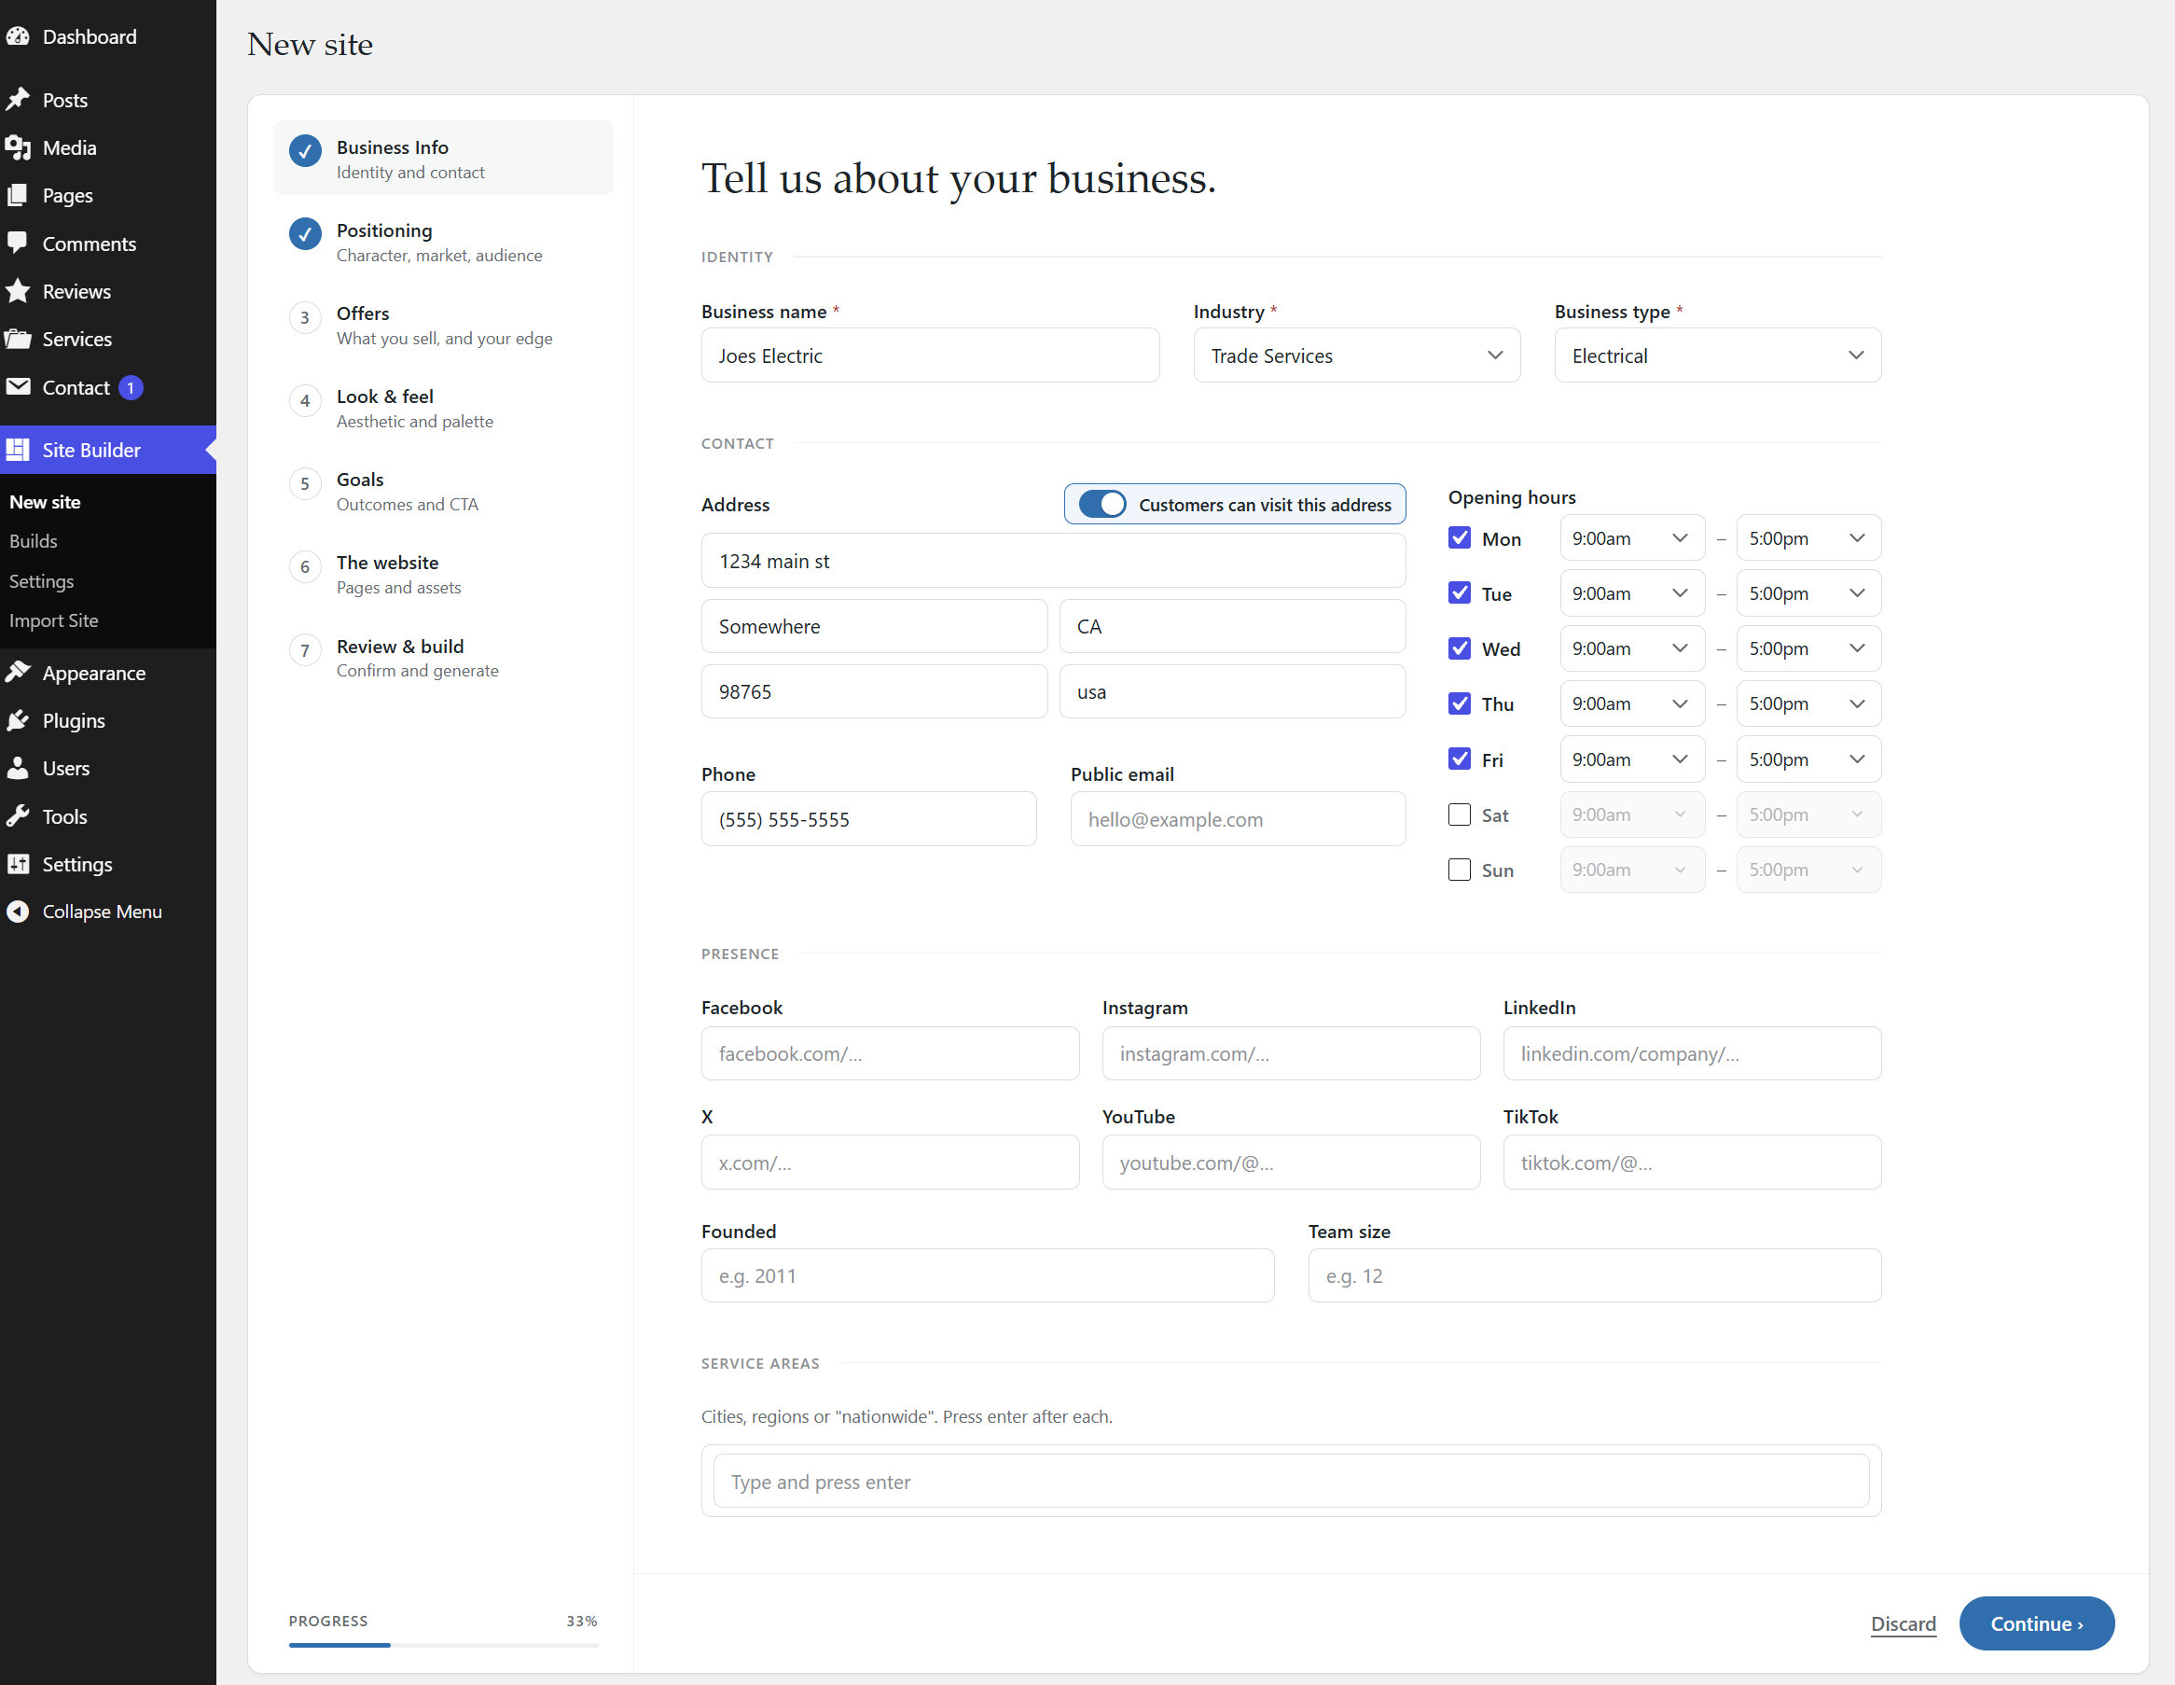The height and width of the screenshot is (1685, 2175).
Task: Go to the Positioning step
Action: tap(443, 243)
